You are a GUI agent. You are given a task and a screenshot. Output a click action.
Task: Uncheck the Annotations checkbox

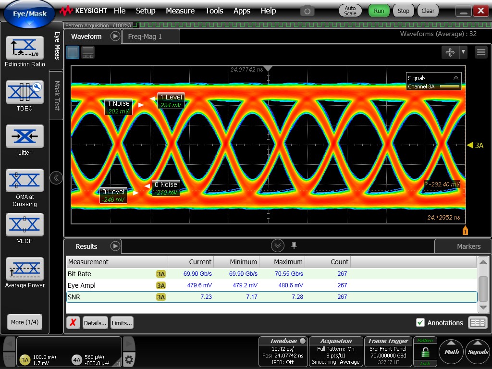click(420, 323)
